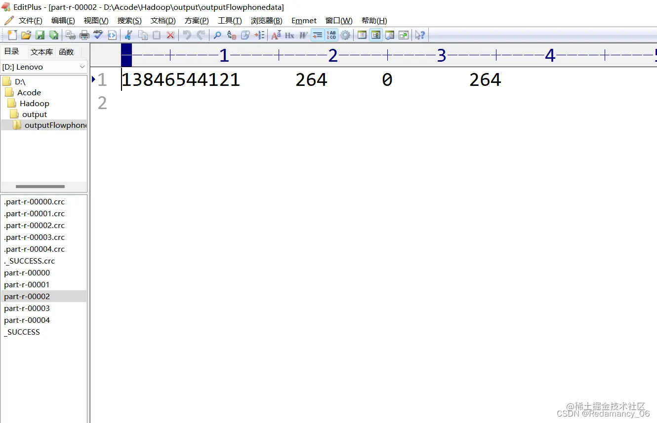657x423 pixels.
Task: Open the Emmet menu
Action: pyautogui.click(x=304, y=21)
